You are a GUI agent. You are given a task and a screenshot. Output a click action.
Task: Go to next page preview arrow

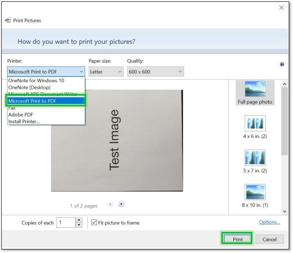pyautogui.click(x=121, y=204)
